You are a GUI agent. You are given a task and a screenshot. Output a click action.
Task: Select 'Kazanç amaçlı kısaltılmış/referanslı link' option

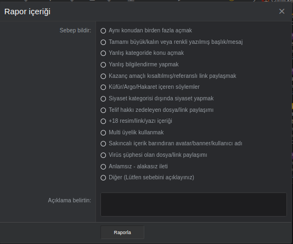point(103,76)
